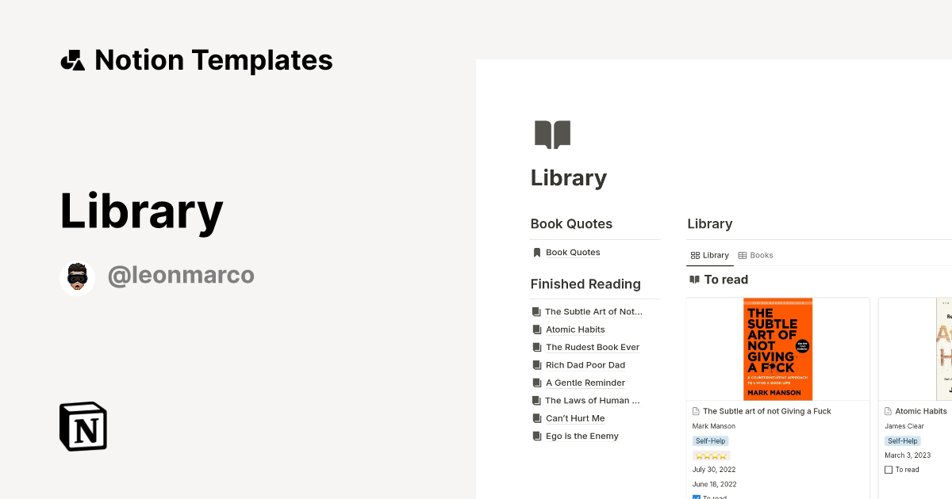Click the Notion Templates header text
This screenshot has height=499, width=952.
pyautogui.click(x=213, y=60)
